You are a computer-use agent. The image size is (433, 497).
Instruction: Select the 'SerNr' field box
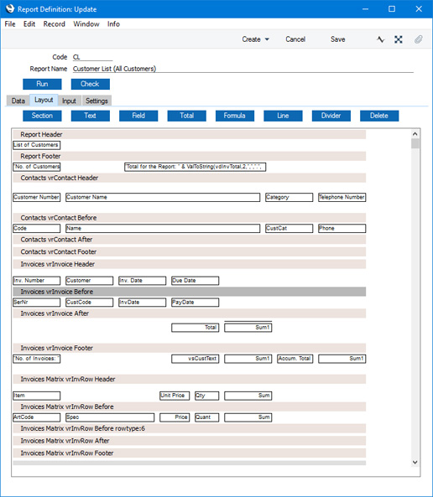point(37,303)
